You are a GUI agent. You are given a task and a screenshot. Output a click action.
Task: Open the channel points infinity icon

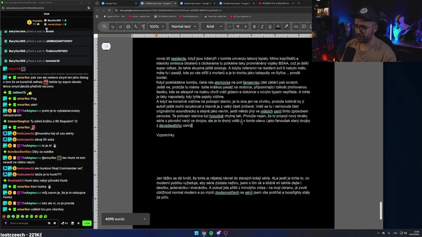[65, 223]
